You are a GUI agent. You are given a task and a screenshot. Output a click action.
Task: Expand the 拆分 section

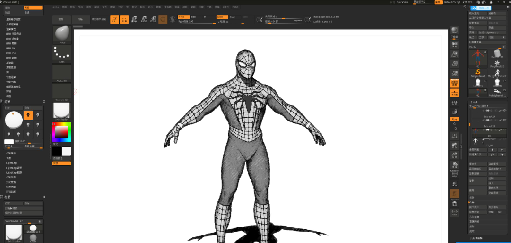click(x=472, y=197)
